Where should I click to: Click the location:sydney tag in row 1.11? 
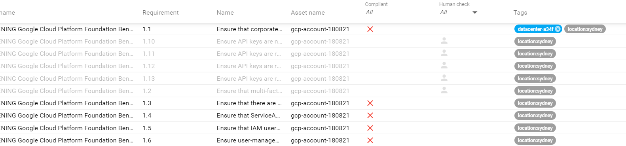[535, 53]
